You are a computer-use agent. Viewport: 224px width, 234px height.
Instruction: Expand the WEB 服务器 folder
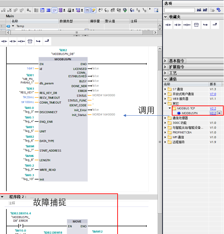click(165, 99)
